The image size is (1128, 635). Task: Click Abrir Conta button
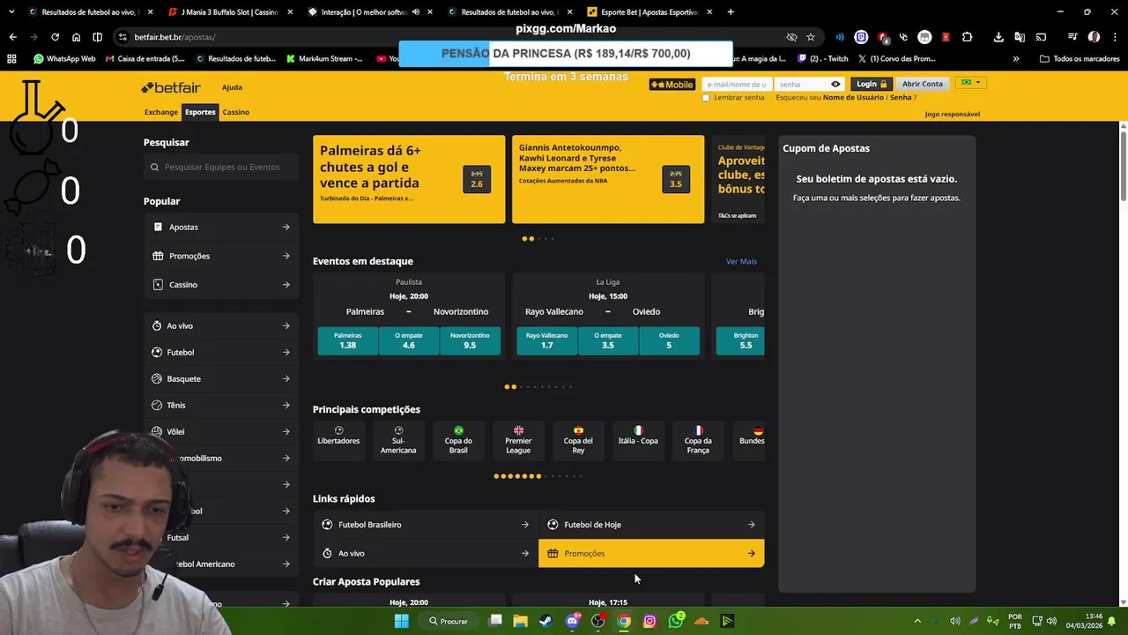click(922, 84)
